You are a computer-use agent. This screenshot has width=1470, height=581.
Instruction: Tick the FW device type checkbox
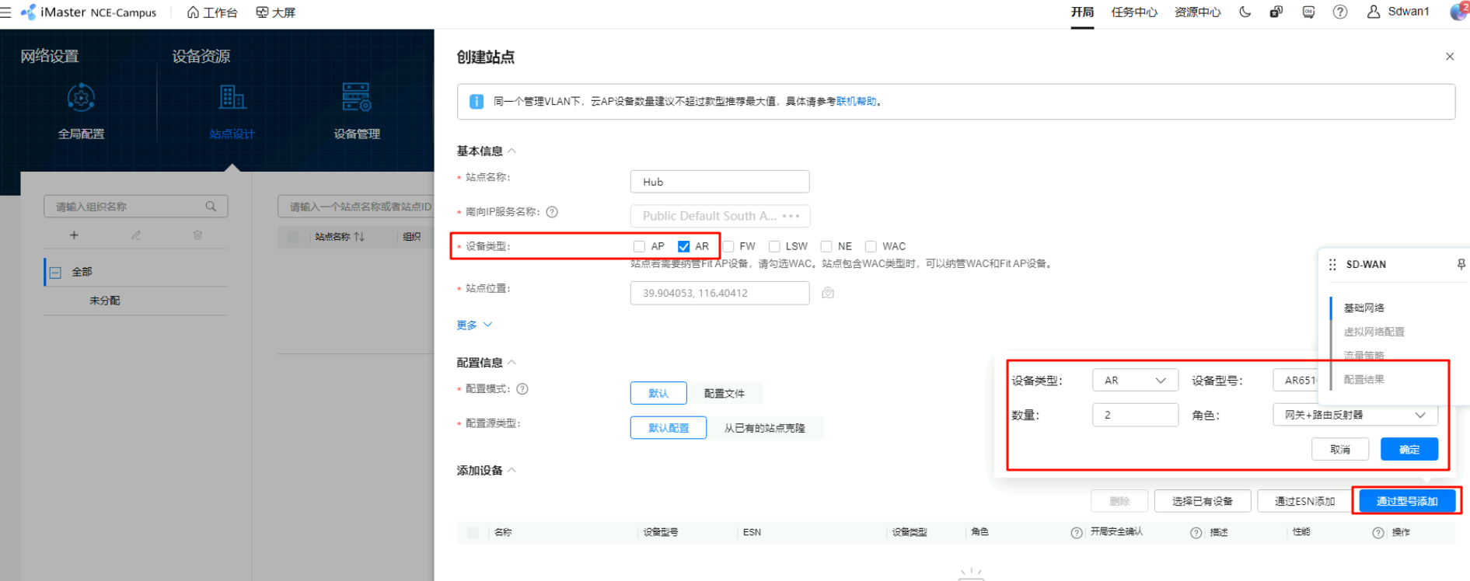(x=728, y=246)
